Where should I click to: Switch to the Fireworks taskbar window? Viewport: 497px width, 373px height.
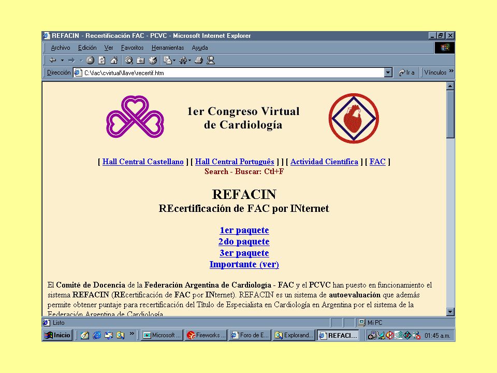coord(206,335)
